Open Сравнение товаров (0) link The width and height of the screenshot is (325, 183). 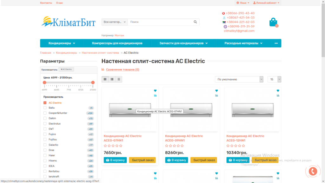(123, 70)
